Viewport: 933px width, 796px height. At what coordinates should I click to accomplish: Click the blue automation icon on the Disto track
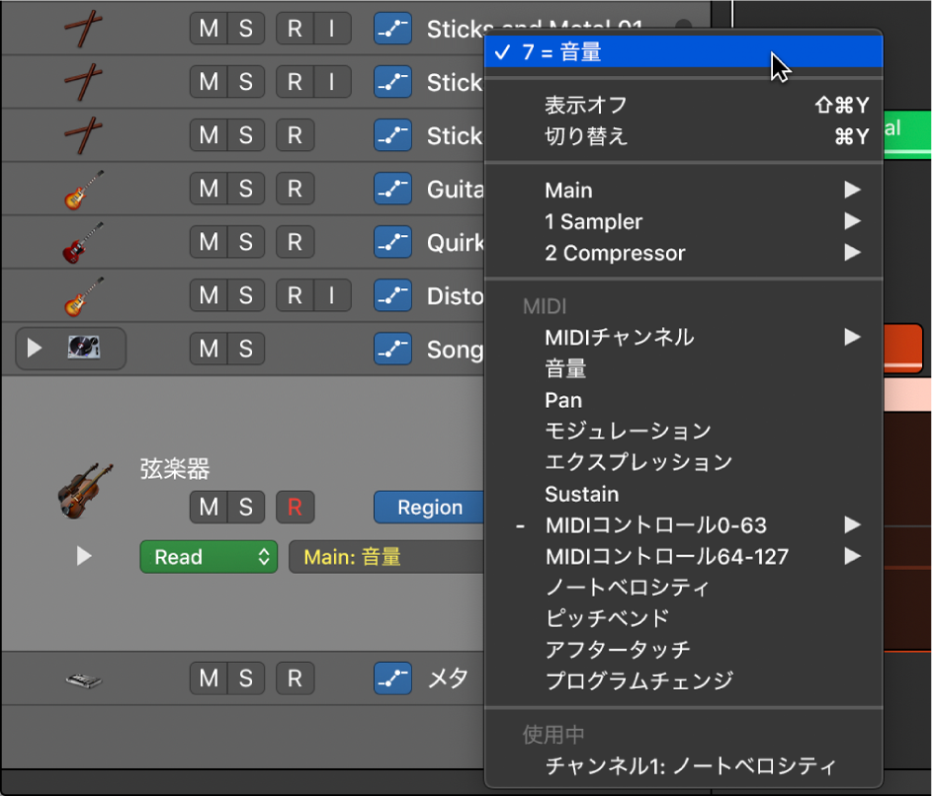(x=392, y=294)
